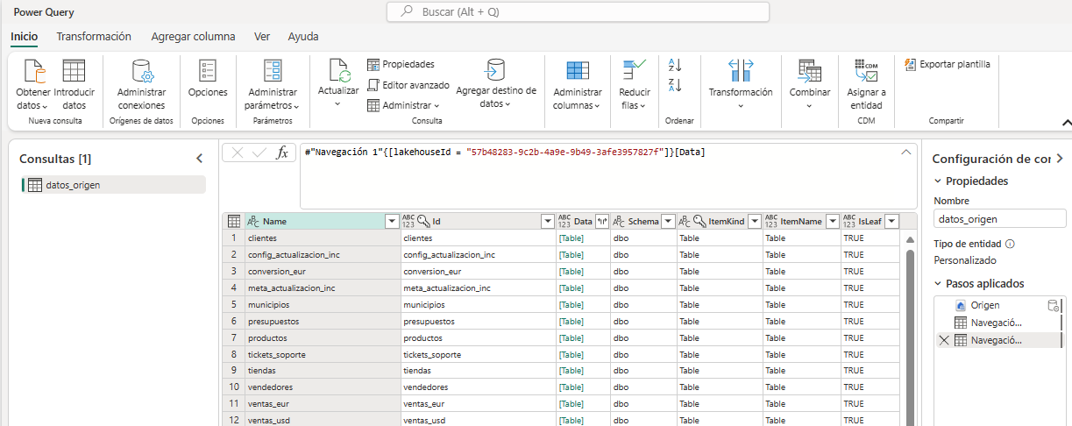Sort descending Z to A
The image size is (1072, 426).
[674, 85]
